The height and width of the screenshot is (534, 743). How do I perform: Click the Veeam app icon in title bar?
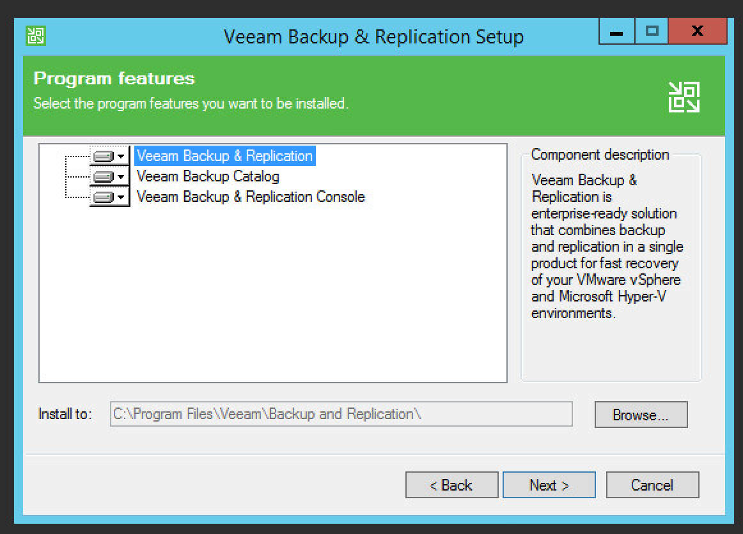pyautogui.click(x=36, y=36)
